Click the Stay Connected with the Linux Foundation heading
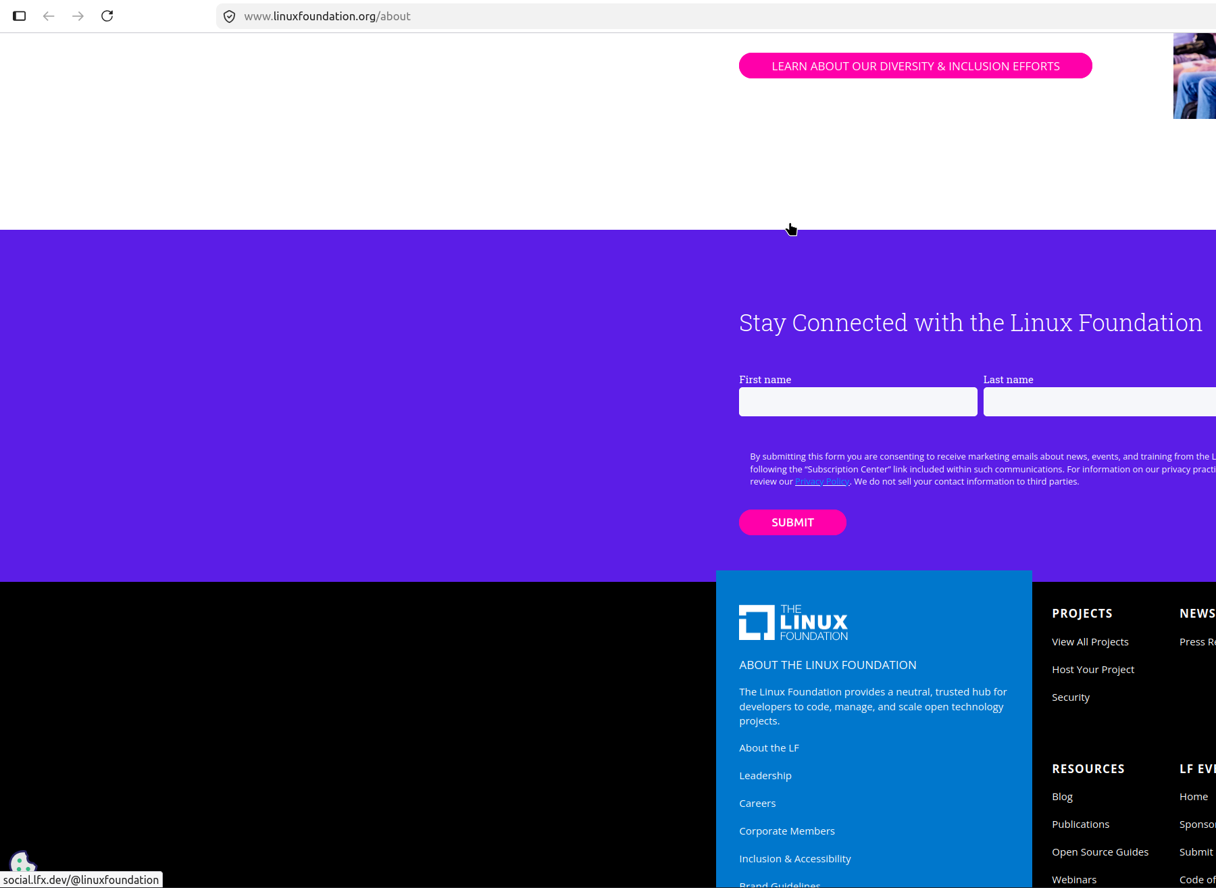 click(x=970, y=323)
